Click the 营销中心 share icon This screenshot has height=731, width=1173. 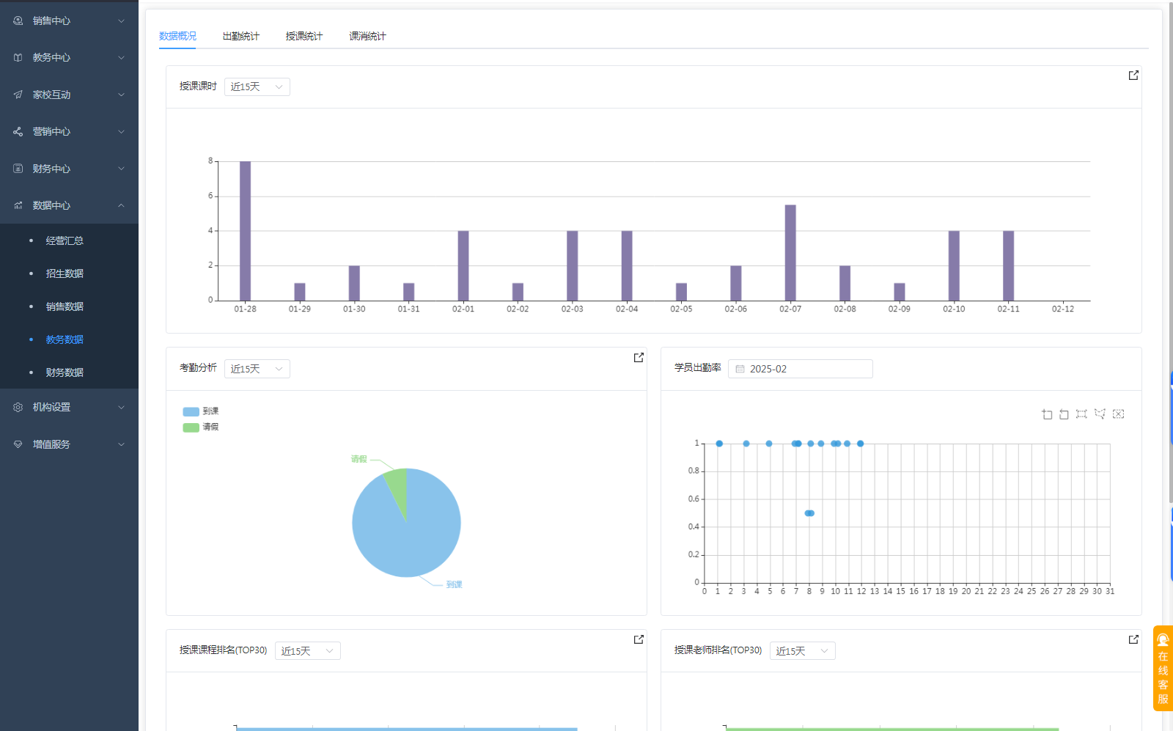18,132
